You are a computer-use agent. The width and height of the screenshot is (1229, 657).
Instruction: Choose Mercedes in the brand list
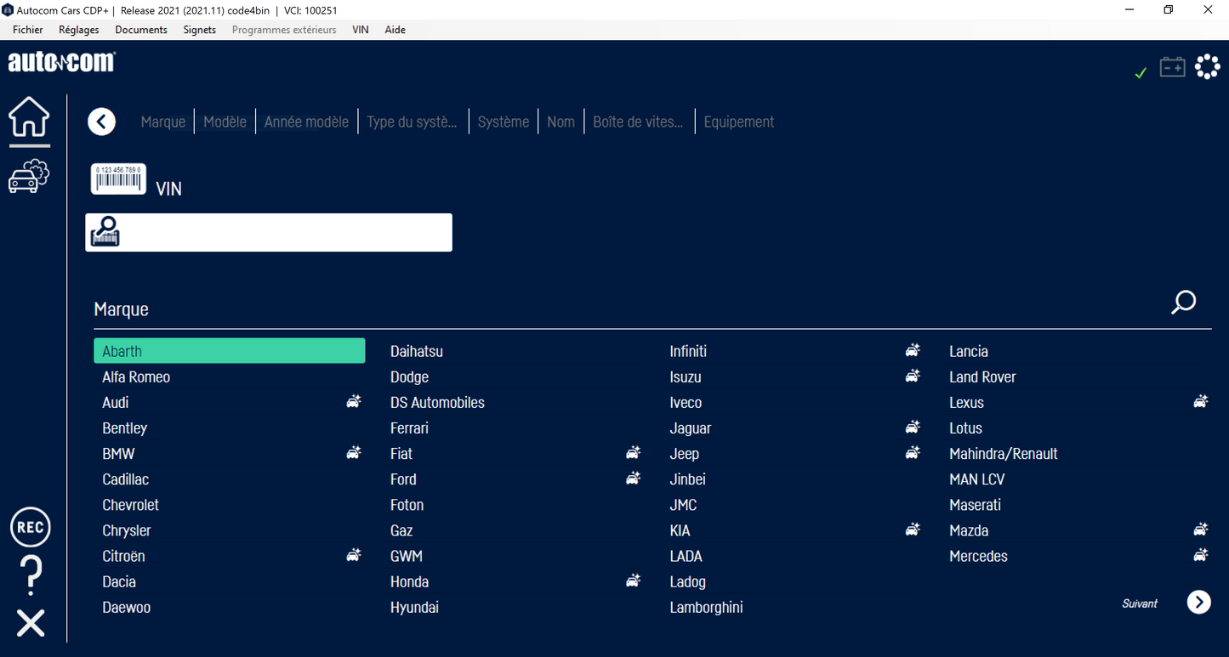click(x=978, y=557)
